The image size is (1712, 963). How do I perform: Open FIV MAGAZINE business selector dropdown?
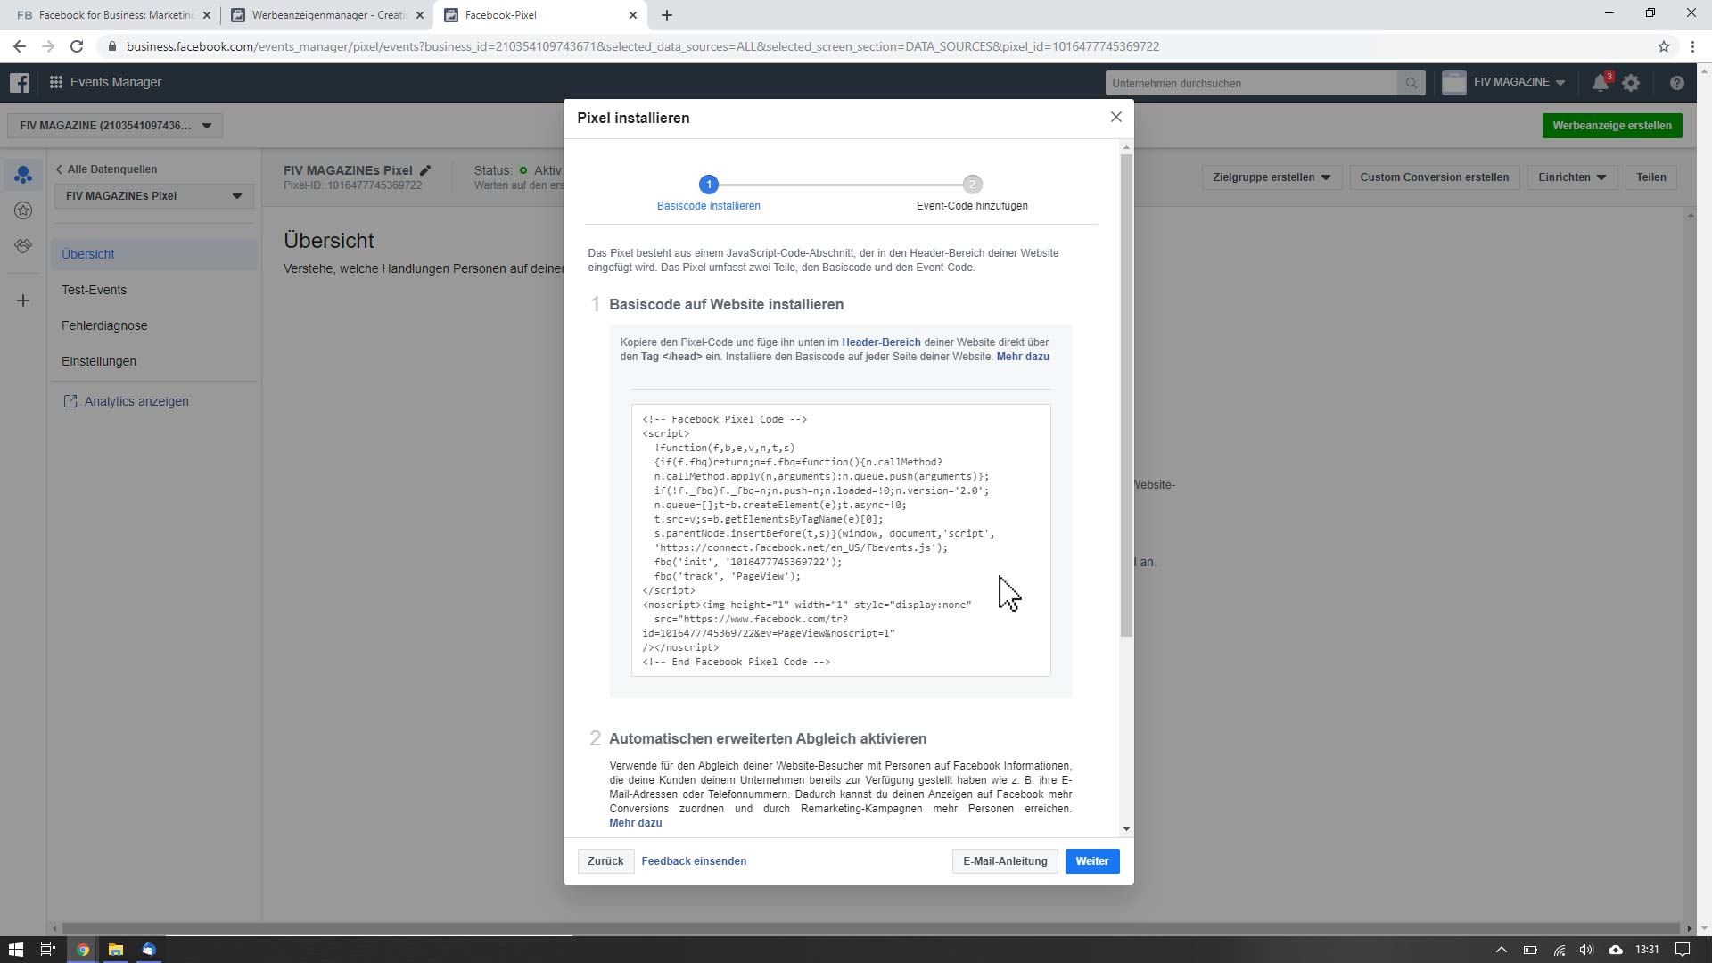115,126
